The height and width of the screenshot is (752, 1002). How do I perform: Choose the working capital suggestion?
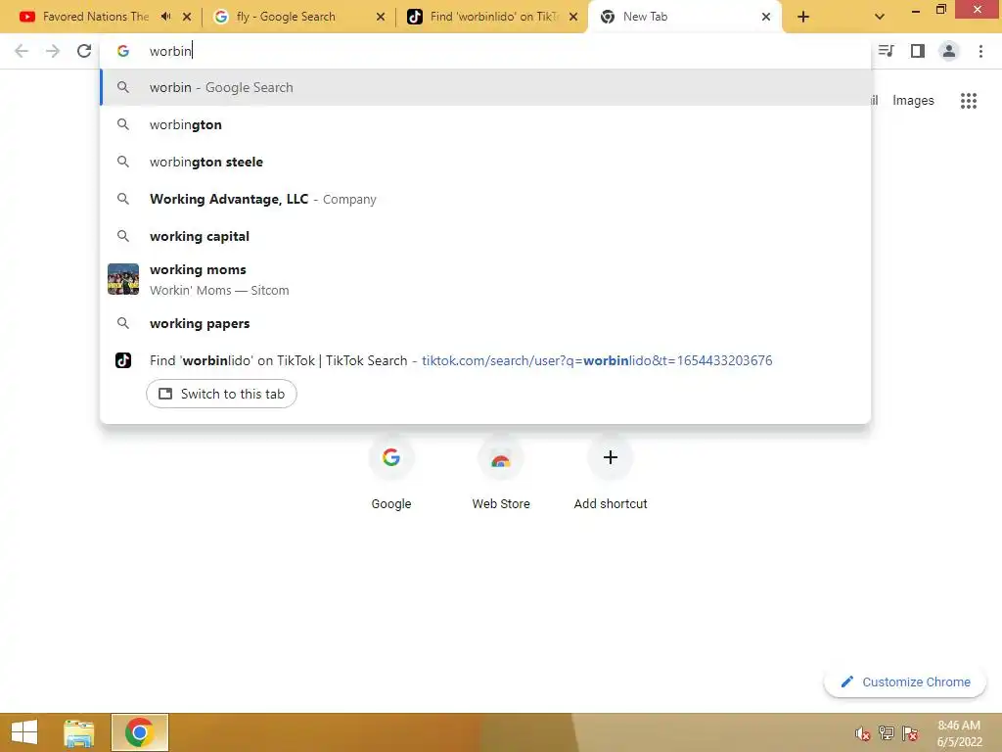click(485, 236)
